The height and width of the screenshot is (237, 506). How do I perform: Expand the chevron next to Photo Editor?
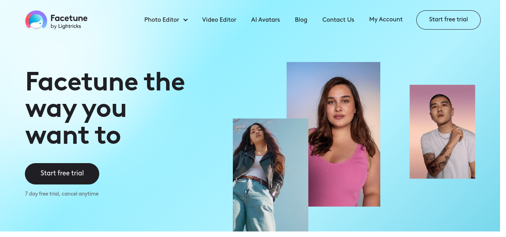(x=185, y=20)
